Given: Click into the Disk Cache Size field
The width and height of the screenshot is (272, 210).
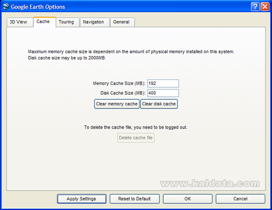Looking at the screenshot, I should click(163, 93).
